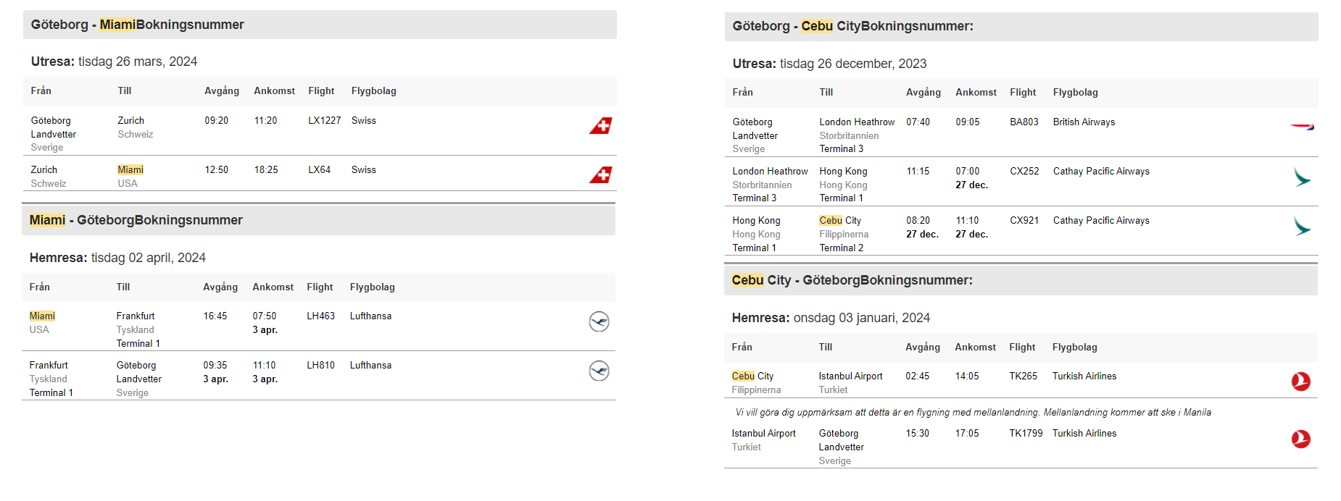Click flight number CX252
Image resolution: width=1341 pixels, height=501 pixels.
click(x=1024, y=172)
